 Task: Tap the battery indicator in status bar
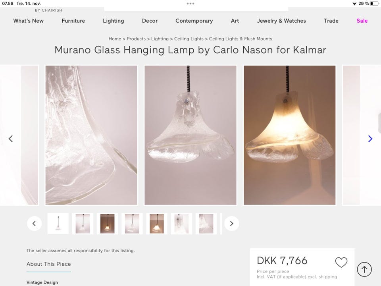click(374, 4)
